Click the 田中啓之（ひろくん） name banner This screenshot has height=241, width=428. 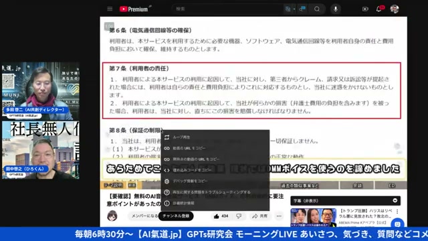pyautogui.click(x=25, y=169)
